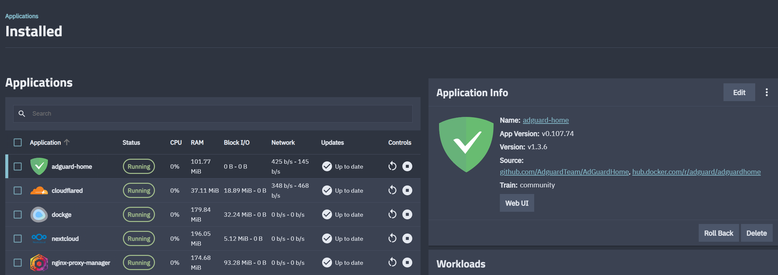778x275 pixels.
Task: Open the hub.docker.com adguardhome source link
Action: (x=696, y=172)
